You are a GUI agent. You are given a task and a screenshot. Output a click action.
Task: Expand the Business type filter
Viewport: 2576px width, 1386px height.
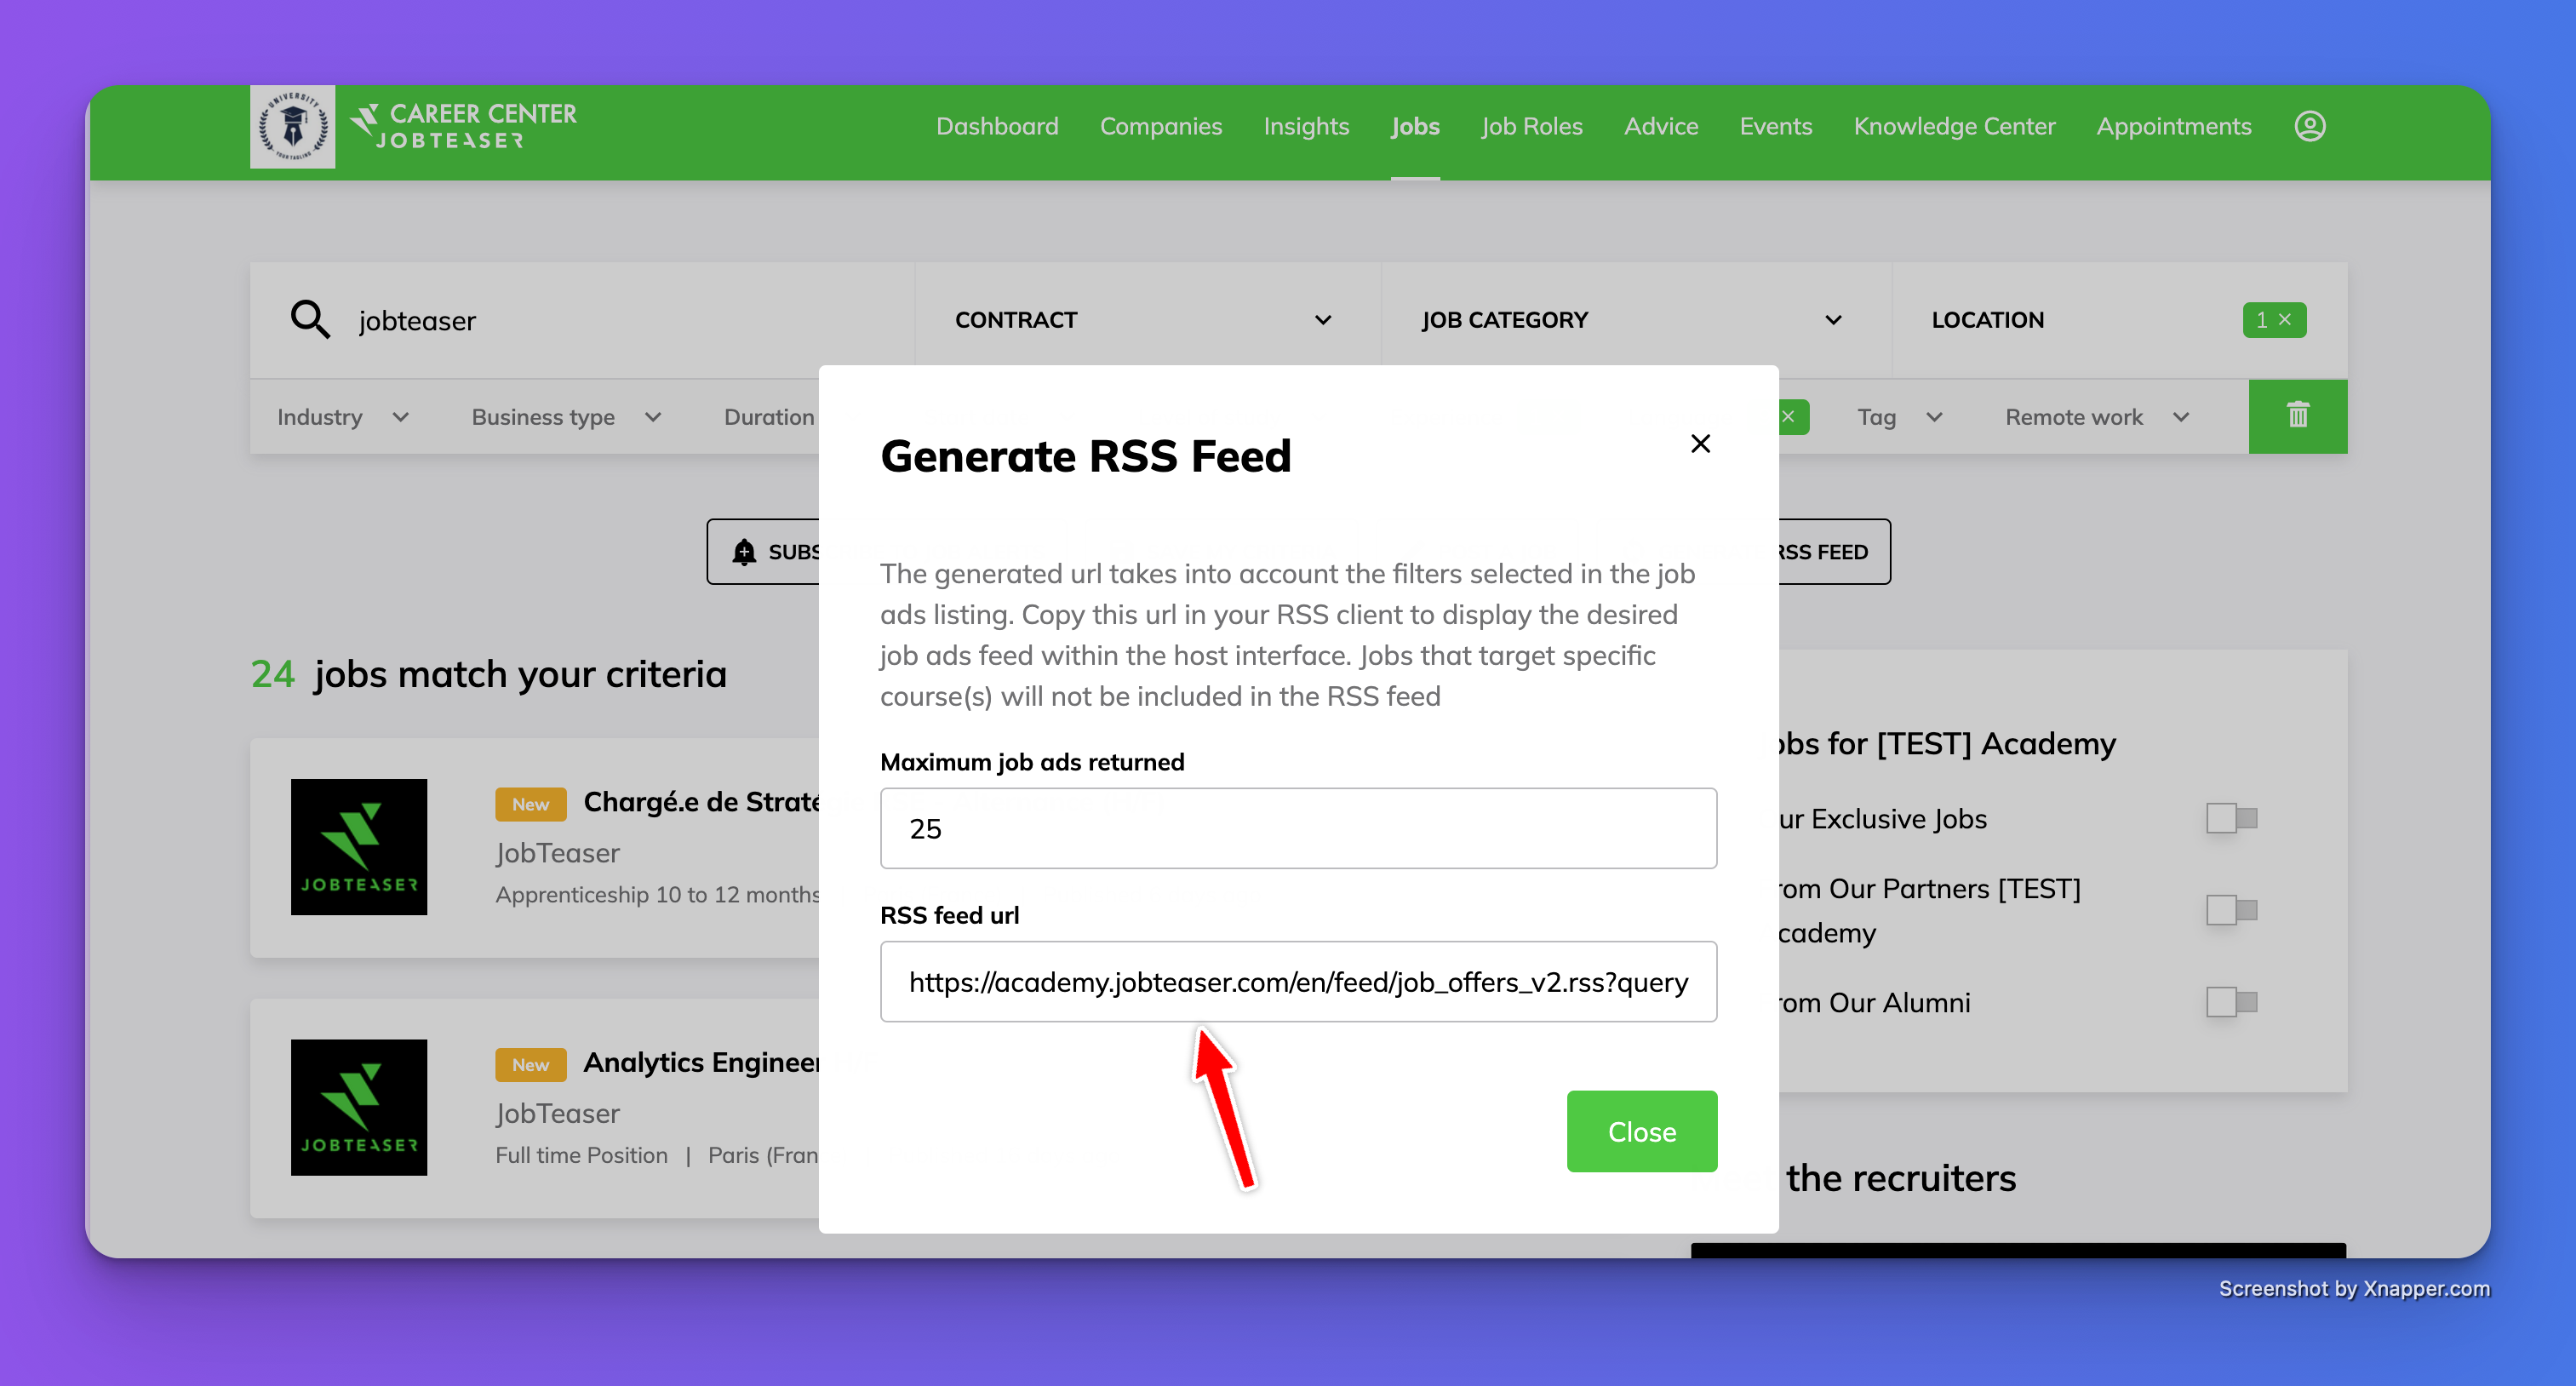[x=566, y=417]
